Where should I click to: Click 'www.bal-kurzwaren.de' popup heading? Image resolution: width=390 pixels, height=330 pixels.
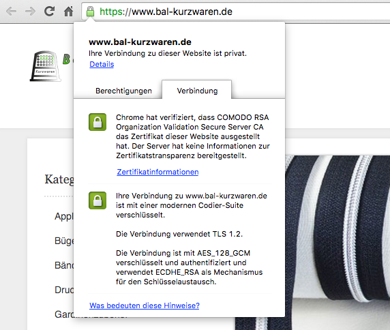(x=140, y=42)
